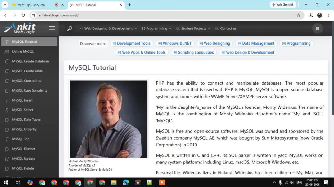Open Windows Start menu

tap(6, 183)
